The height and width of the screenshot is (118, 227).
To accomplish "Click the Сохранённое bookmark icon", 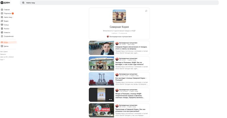I will 2,36.
